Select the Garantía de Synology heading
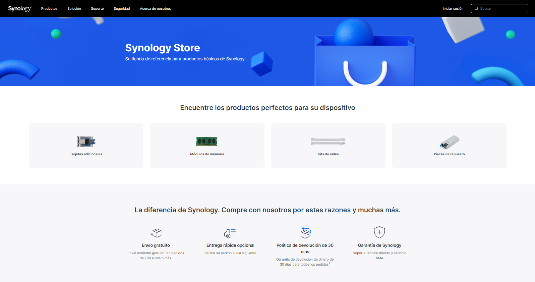This screenshot has height=282, width=535. tap(379, 245)
